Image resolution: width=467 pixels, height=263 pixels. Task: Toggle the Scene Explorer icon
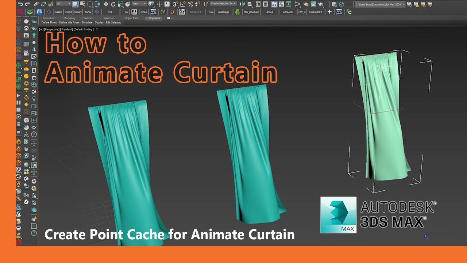point(258,4)
